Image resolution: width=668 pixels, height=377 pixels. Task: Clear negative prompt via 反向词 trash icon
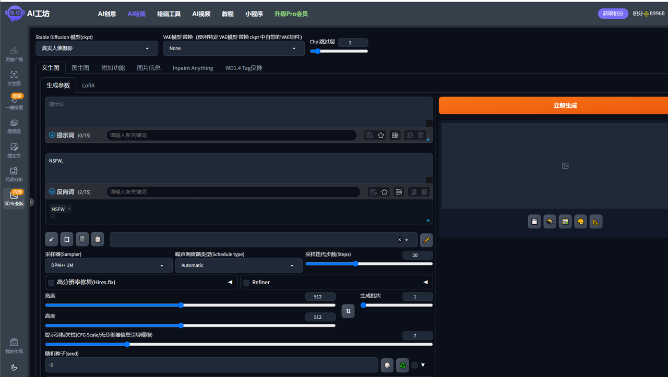point(424,192)
